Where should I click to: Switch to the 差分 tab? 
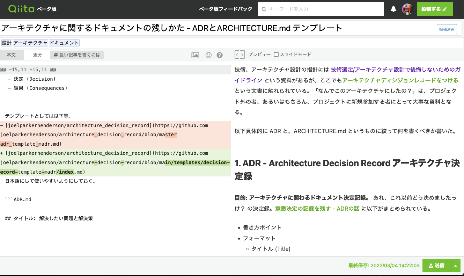[x=38, y=55]
